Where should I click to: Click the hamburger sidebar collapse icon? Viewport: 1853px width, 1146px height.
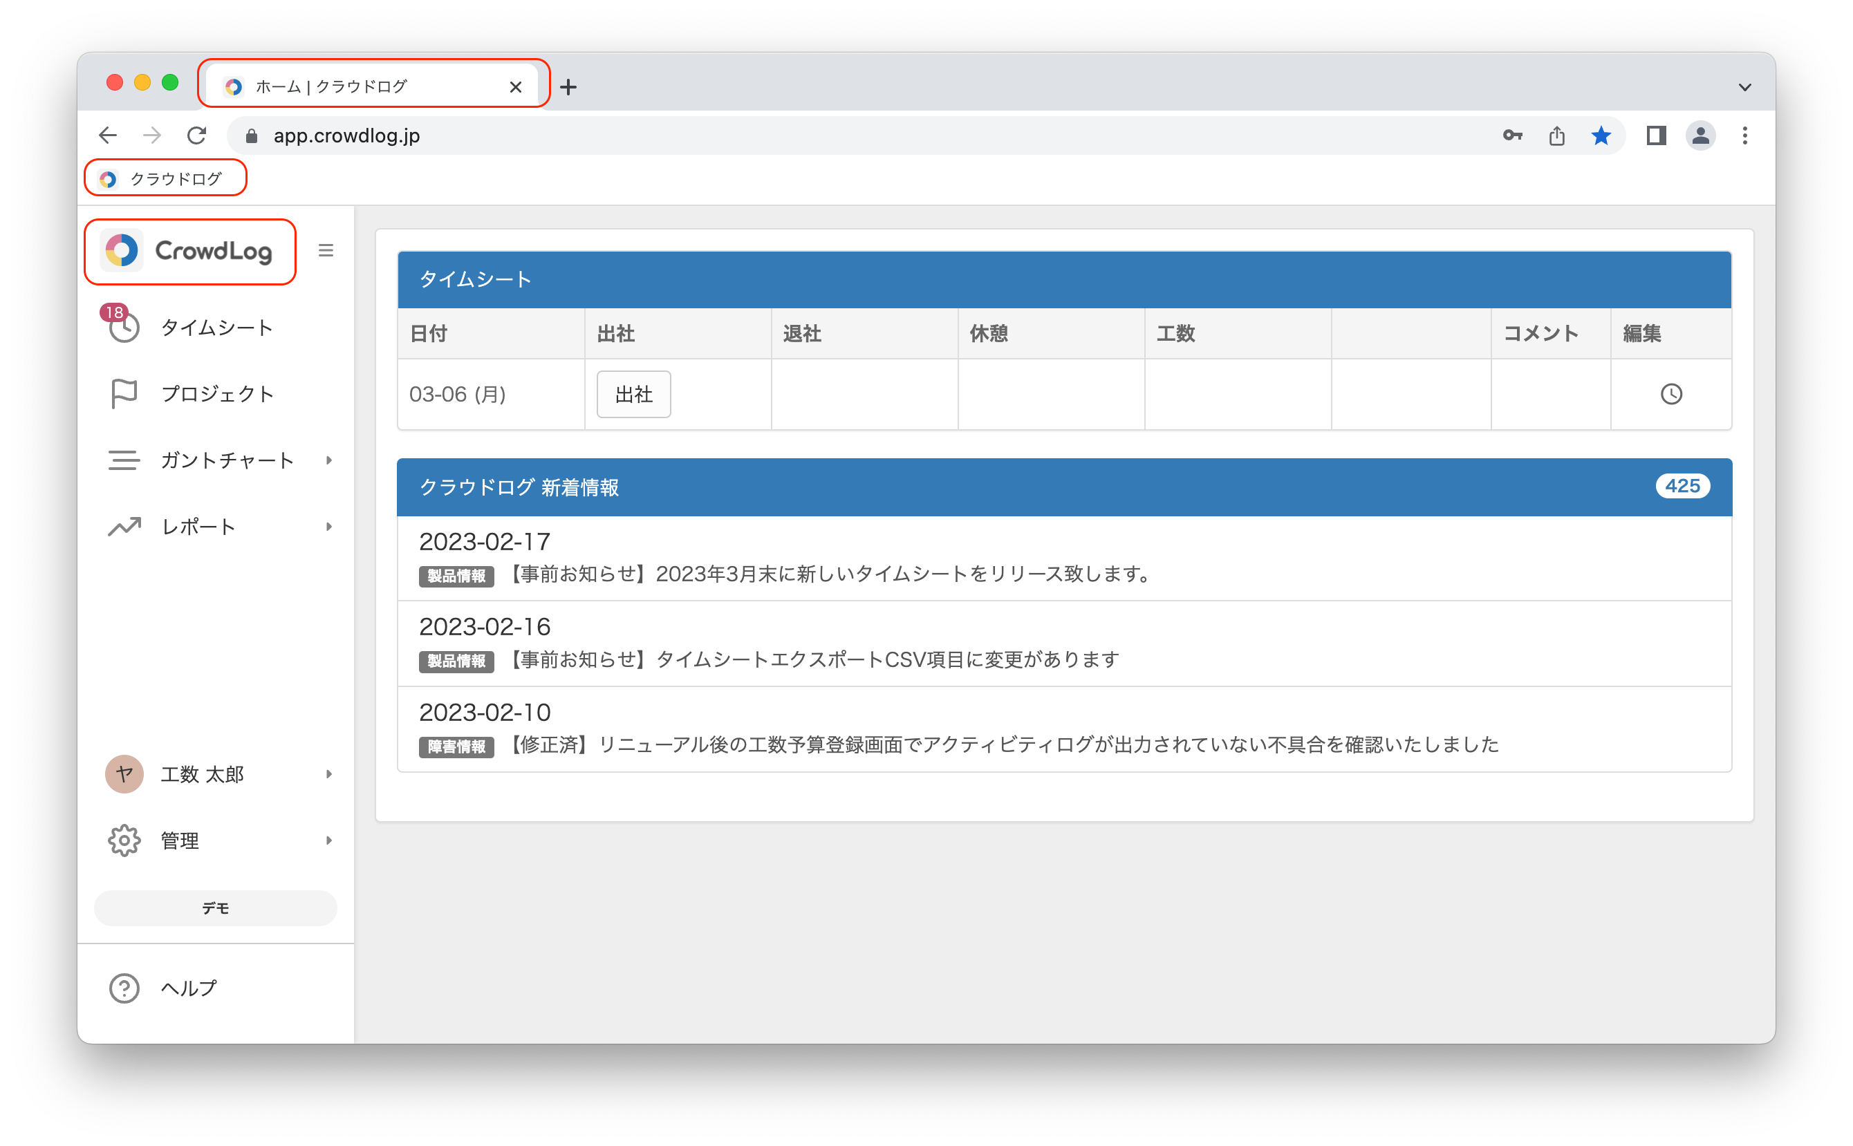tap(326, 250)
